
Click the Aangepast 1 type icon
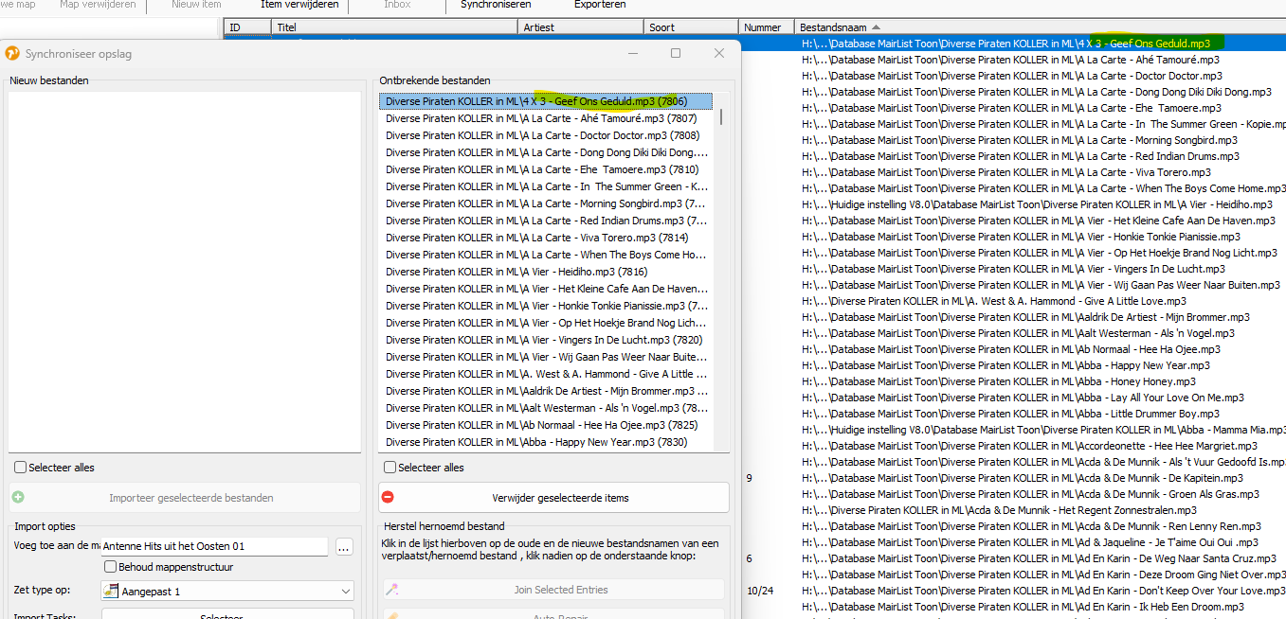click(x=111, y=591)
